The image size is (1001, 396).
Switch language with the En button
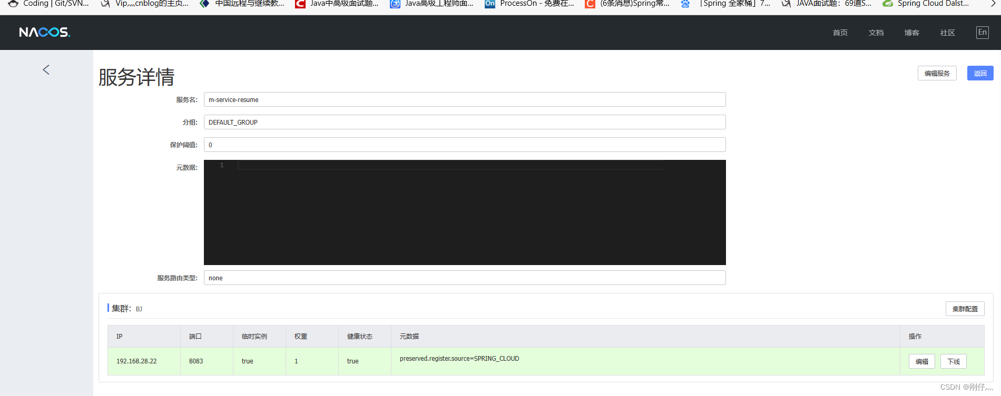point(983,32)
